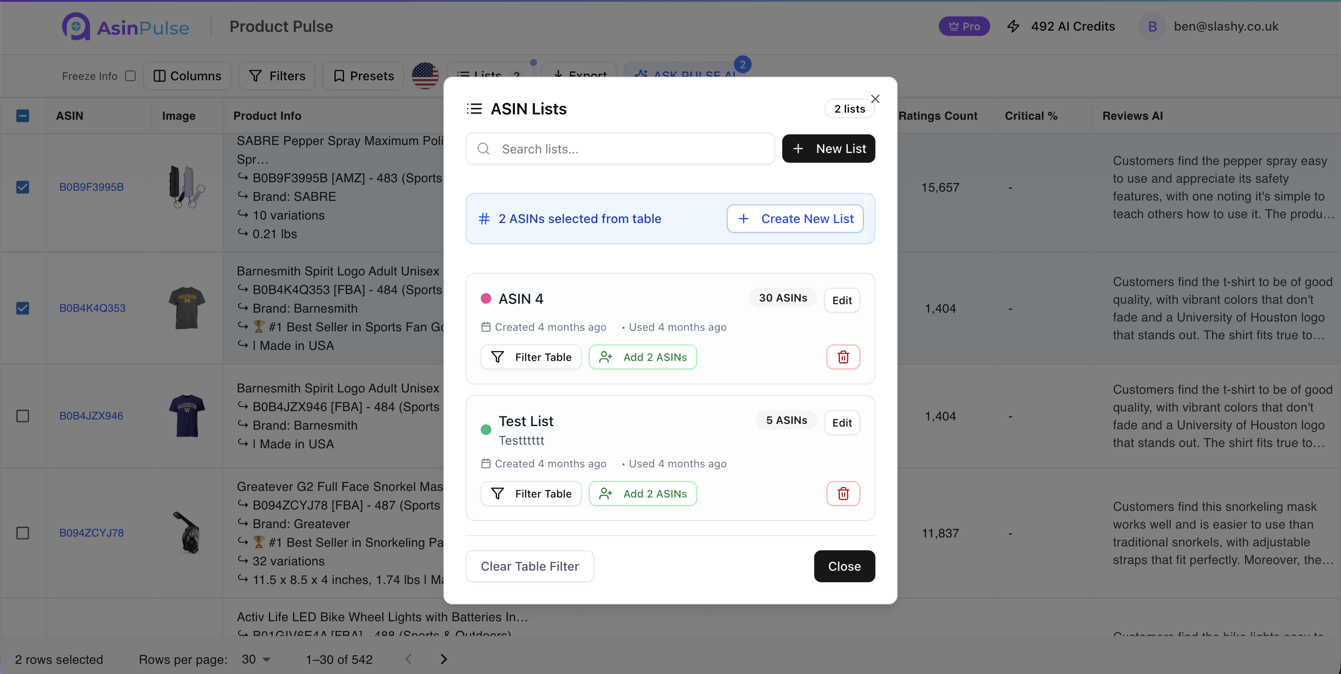Click the lightning AI Credits icon

pyautogui.click(x=1013, y=26)
